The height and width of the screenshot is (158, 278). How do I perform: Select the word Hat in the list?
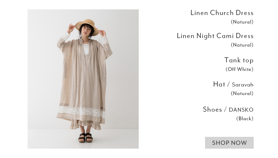(219, 84)
